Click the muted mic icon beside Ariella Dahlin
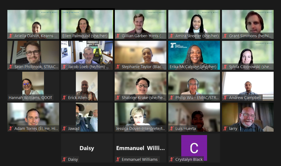This screenshot has width=281, height=166. click(11, 36)
